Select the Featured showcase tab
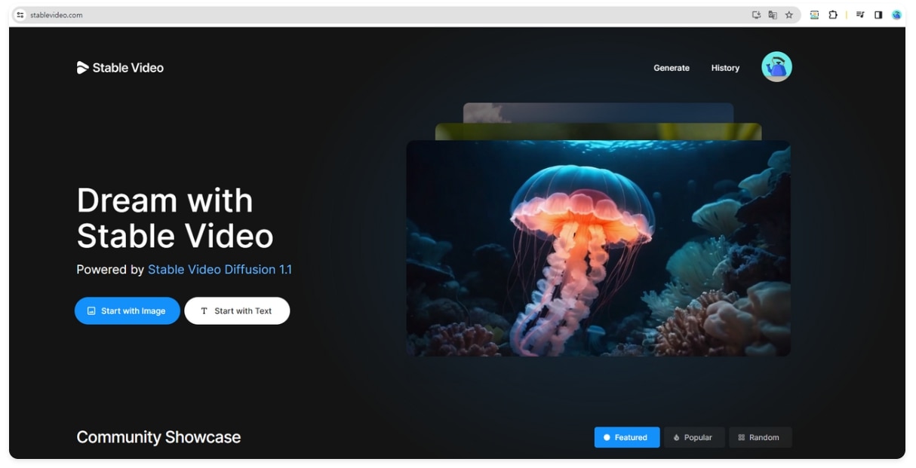This screenshot has width=916, height=468. 626,437
